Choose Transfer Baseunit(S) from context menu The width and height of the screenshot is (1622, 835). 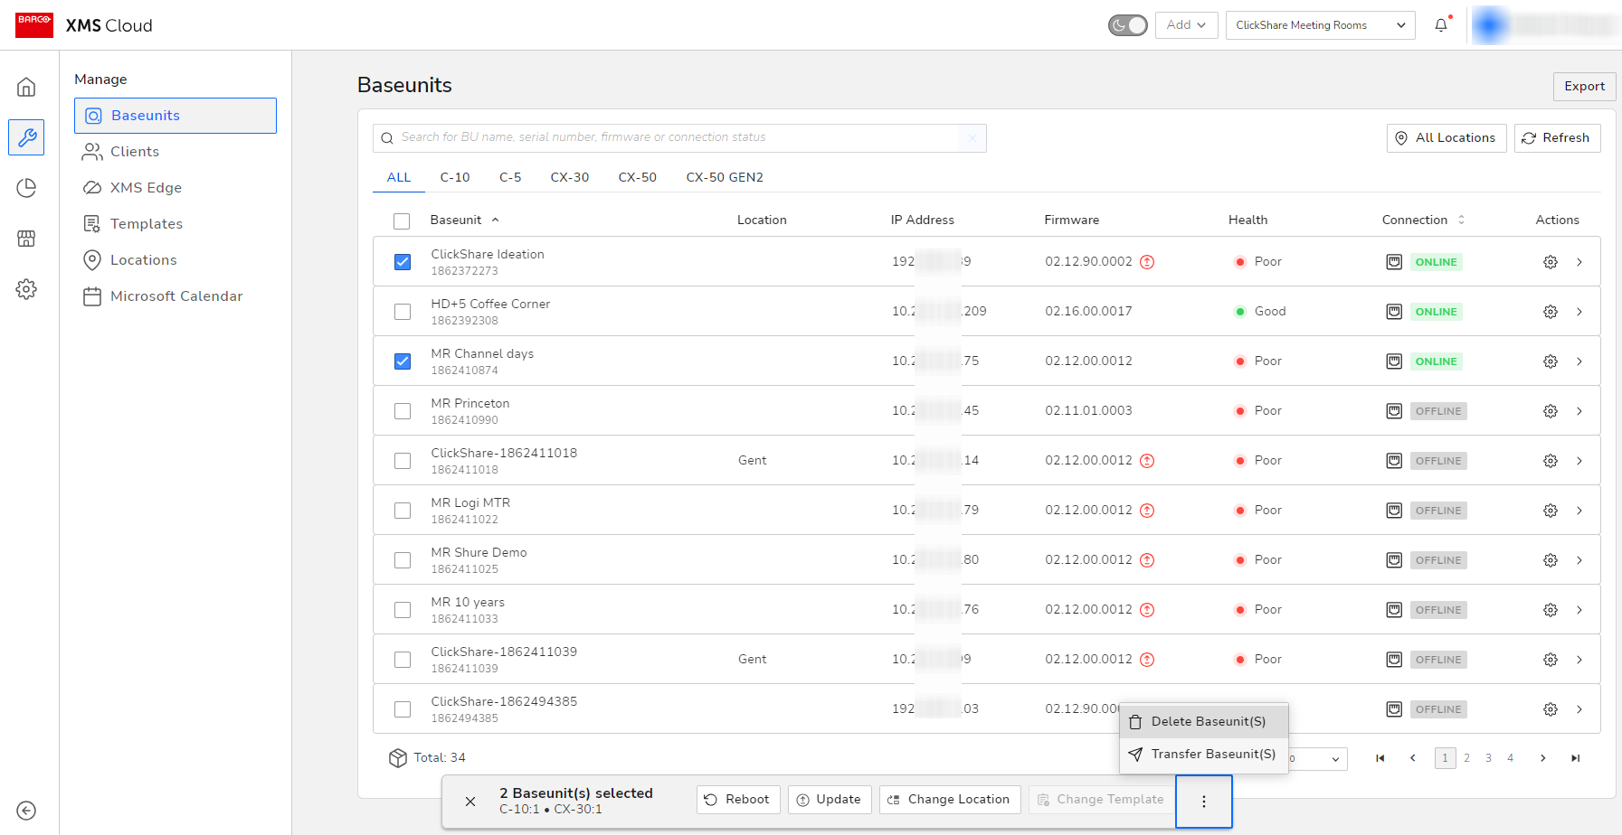(1213, 754)
